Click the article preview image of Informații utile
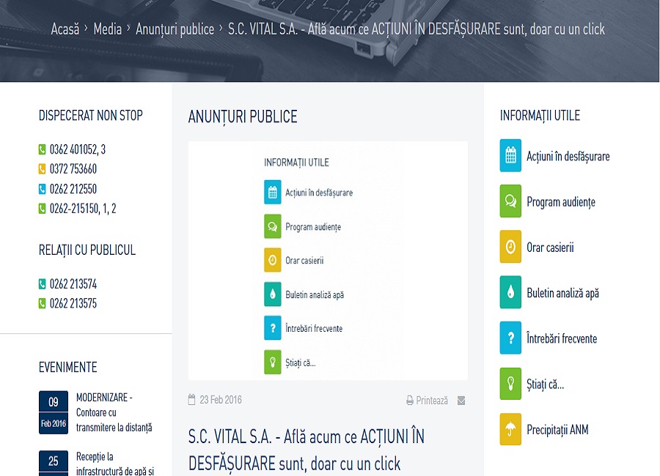Screen dimensions: 660x476 [328, 261]
